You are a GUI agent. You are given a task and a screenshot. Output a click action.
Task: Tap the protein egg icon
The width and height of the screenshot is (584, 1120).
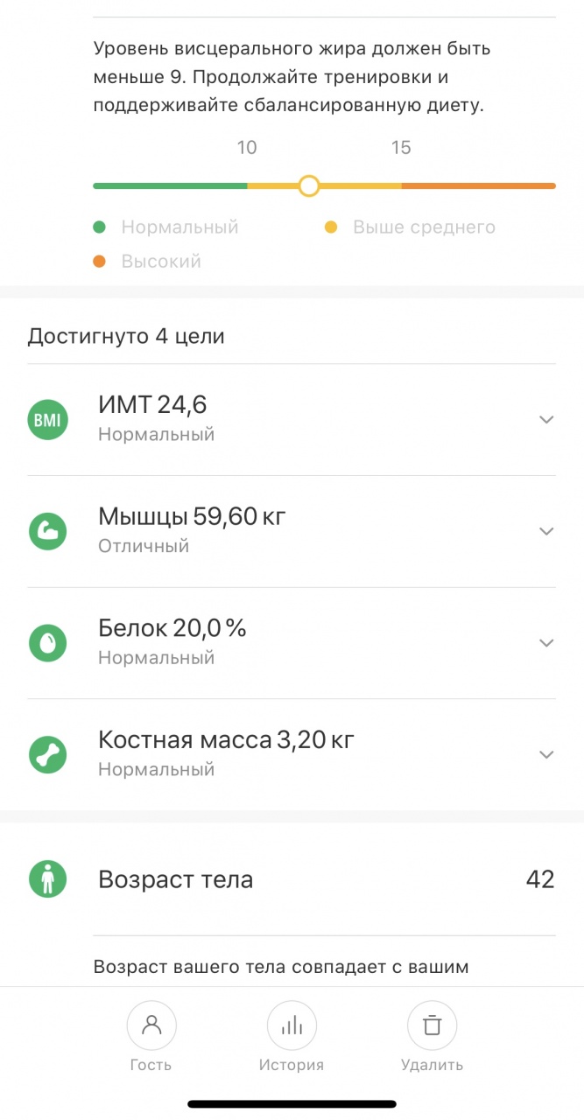pos(47,643)
